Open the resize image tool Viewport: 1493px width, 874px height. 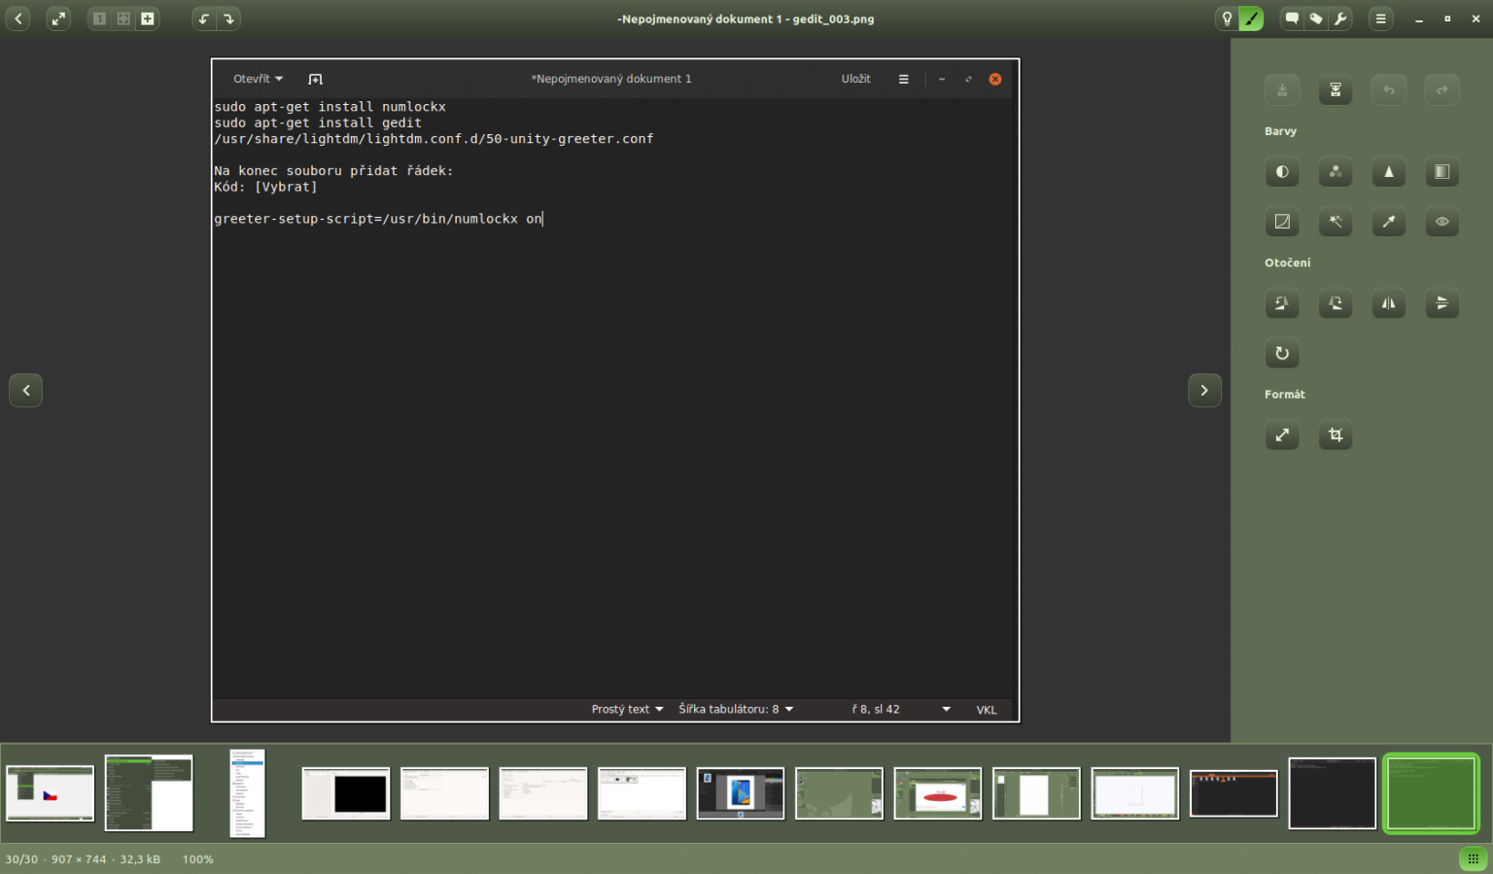point(1282,435)
